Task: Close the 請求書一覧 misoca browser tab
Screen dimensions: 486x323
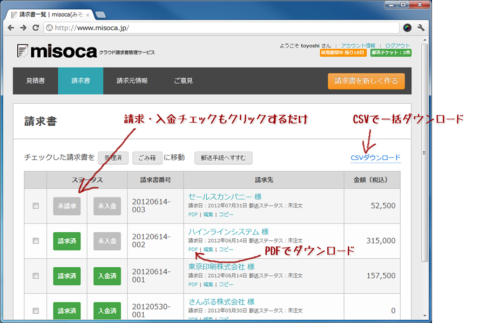Action: click(x=87, y=15)
